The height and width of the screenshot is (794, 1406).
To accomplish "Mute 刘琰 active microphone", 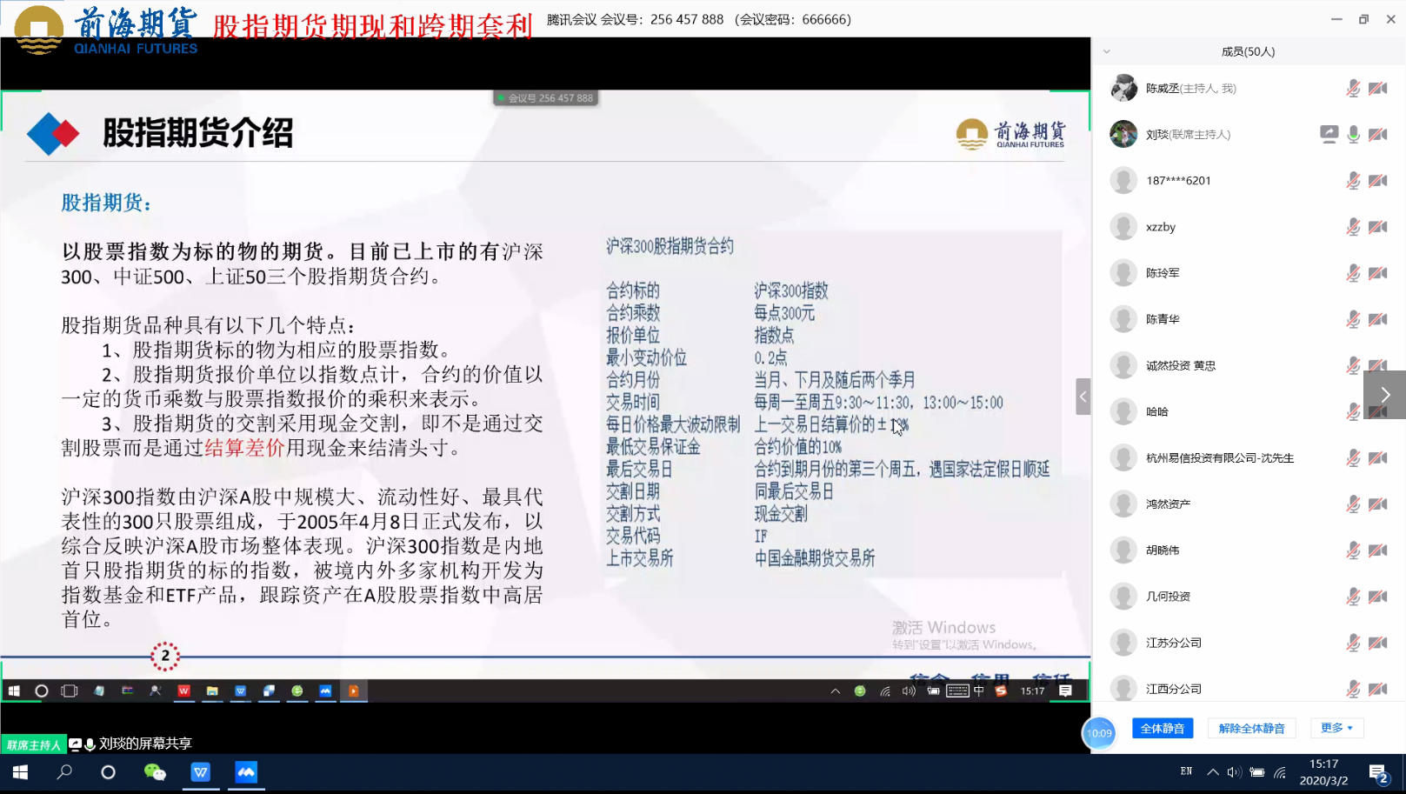I will (1353, 134).
